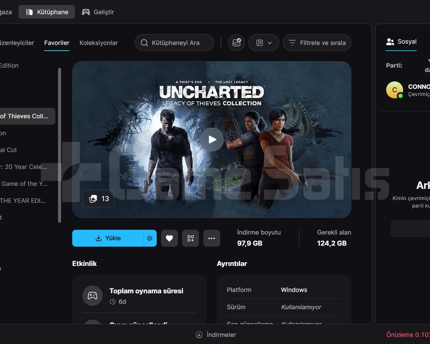Open the three dots more options menu

pos(212,238)
